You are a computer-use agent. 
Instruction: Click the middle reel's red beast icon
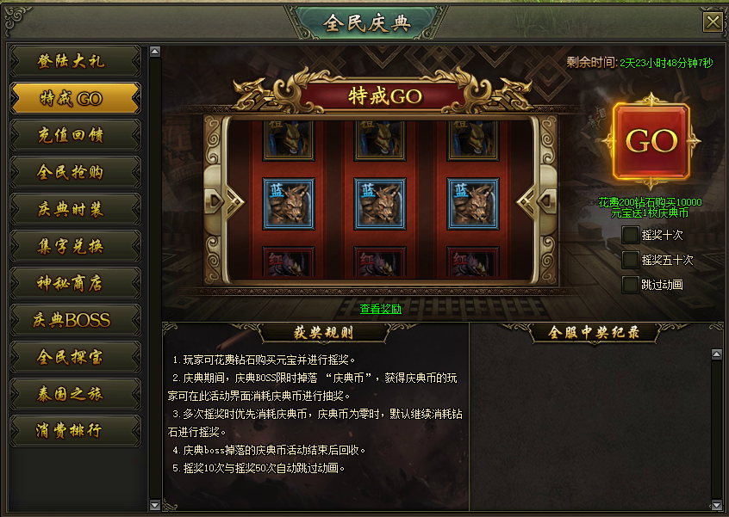tap(380, 262)
